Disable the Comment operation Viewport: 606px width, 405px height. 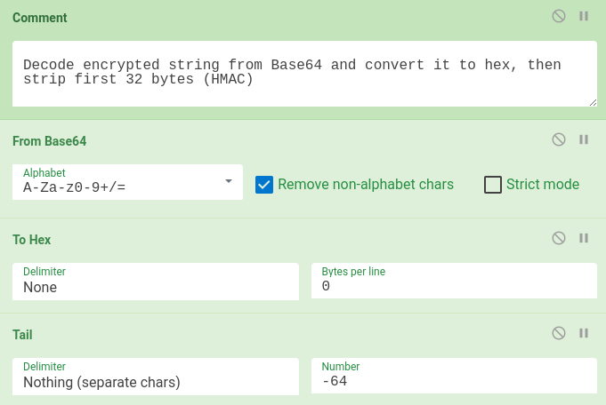[x=559, y=16]
